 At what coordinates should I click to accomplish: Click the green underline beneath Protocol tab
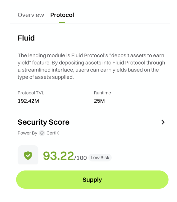pos(62,23)
